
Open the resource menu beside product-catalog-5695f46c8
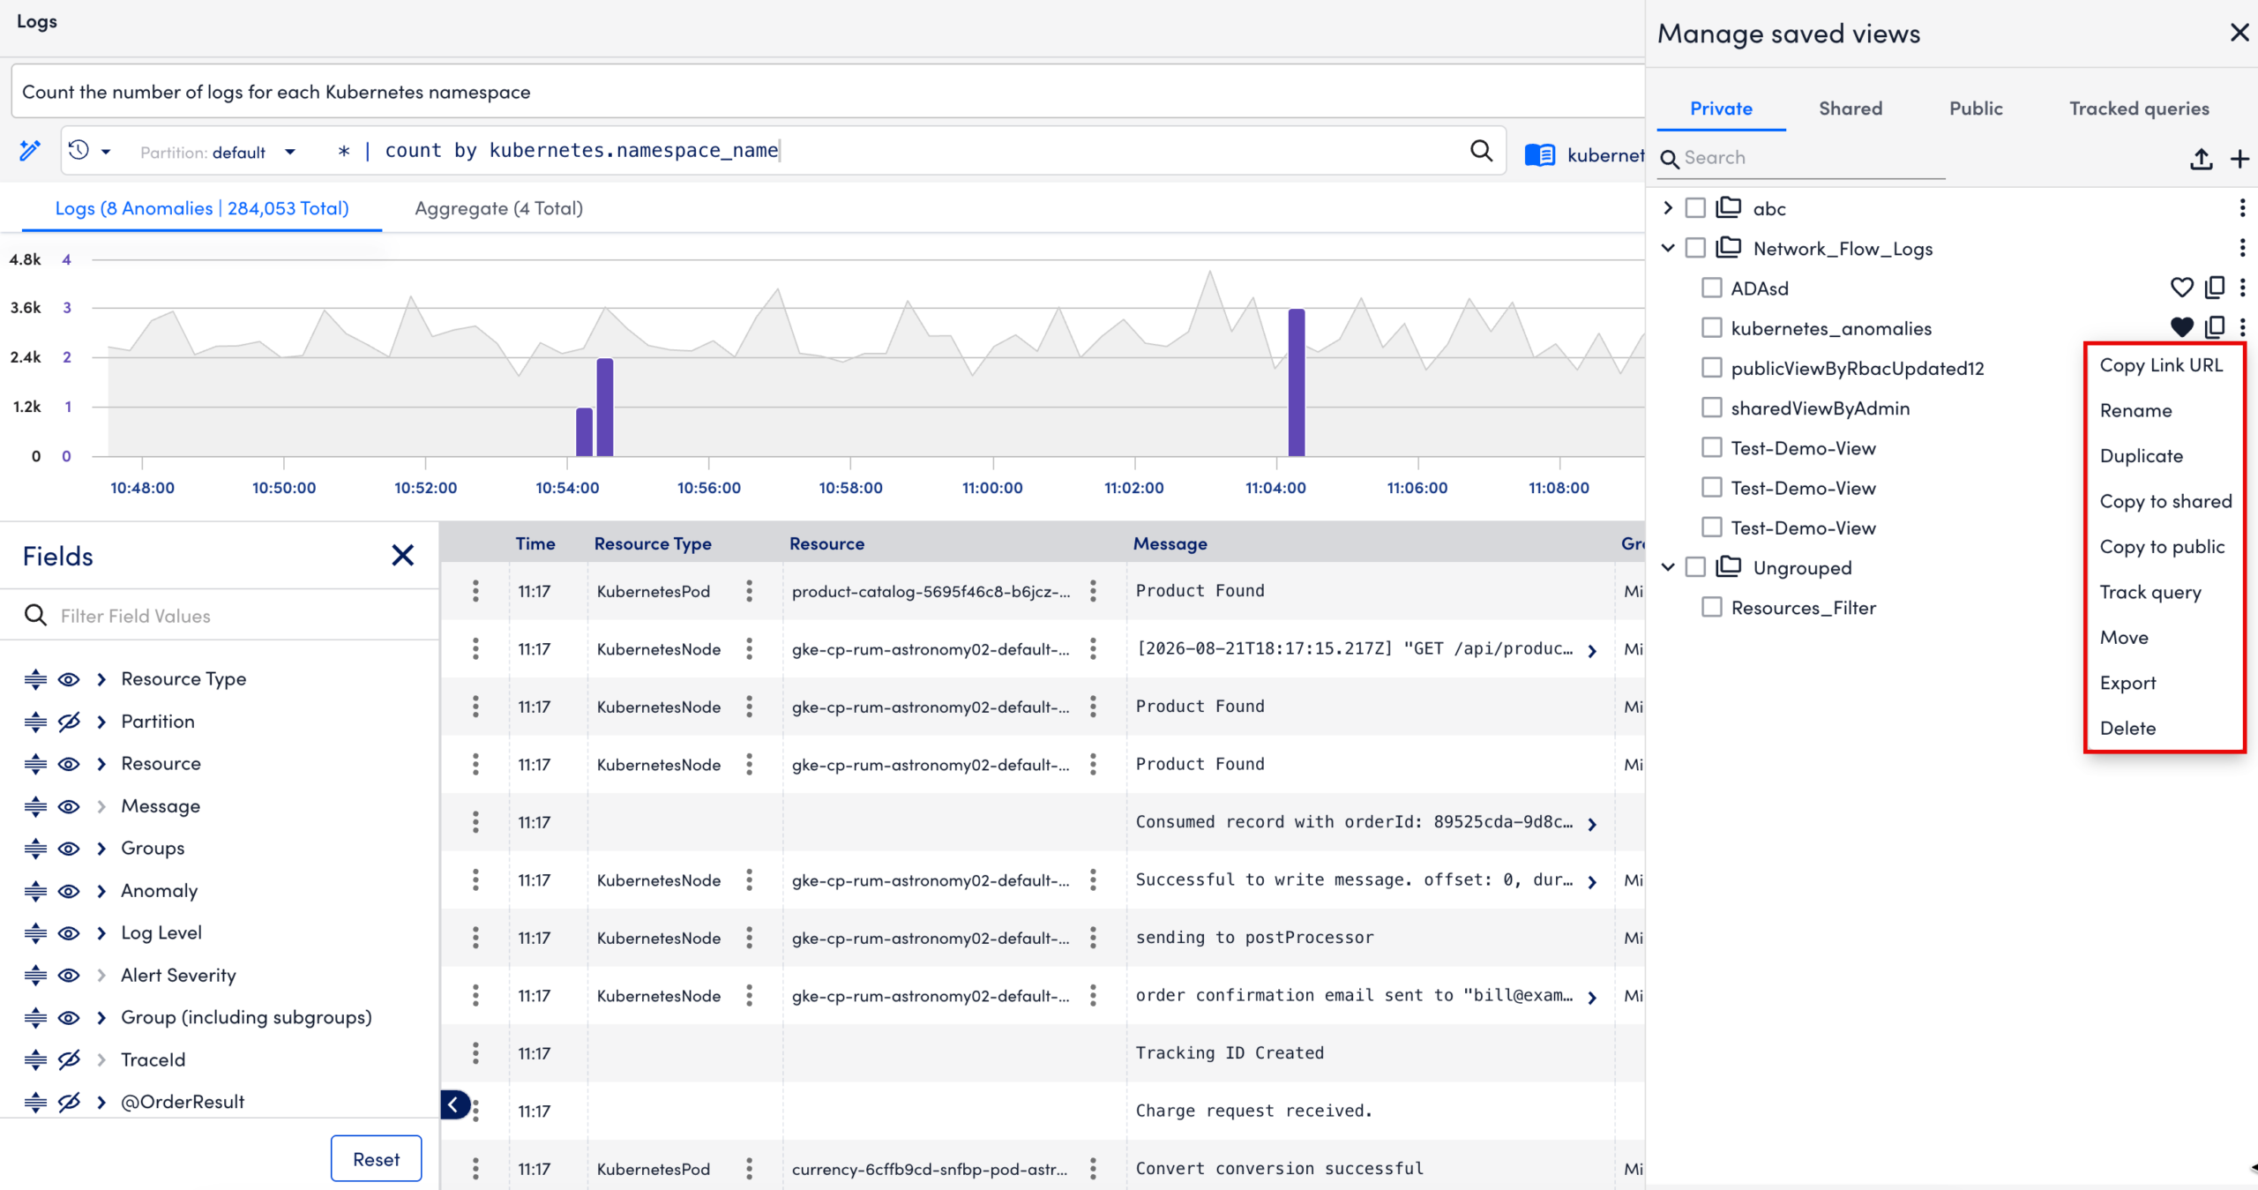click(1093, 591)
